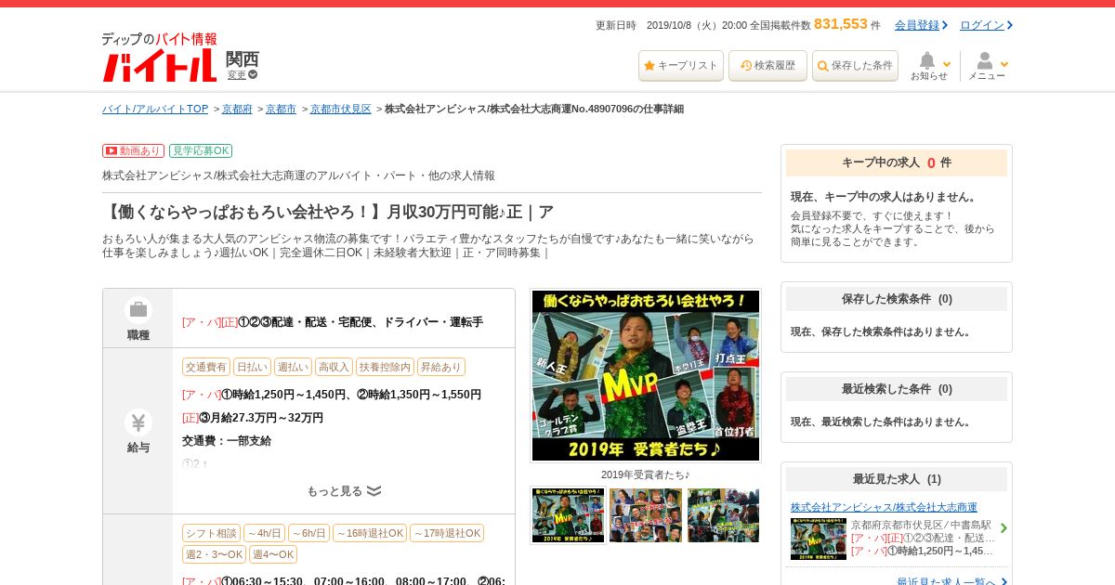
Task: Open 検索履歴 history button
Action: point(767,66)
